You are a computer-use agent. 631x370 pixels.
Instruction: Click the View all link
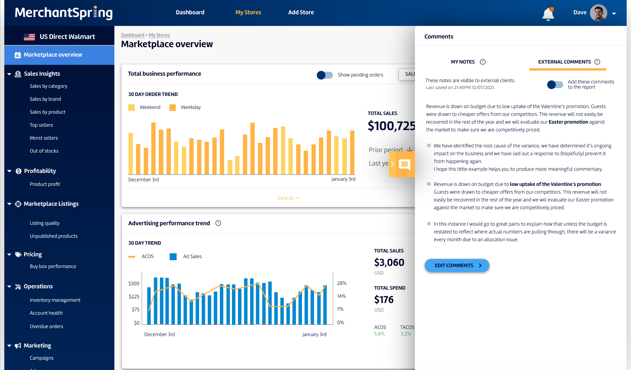coord(288,198)
